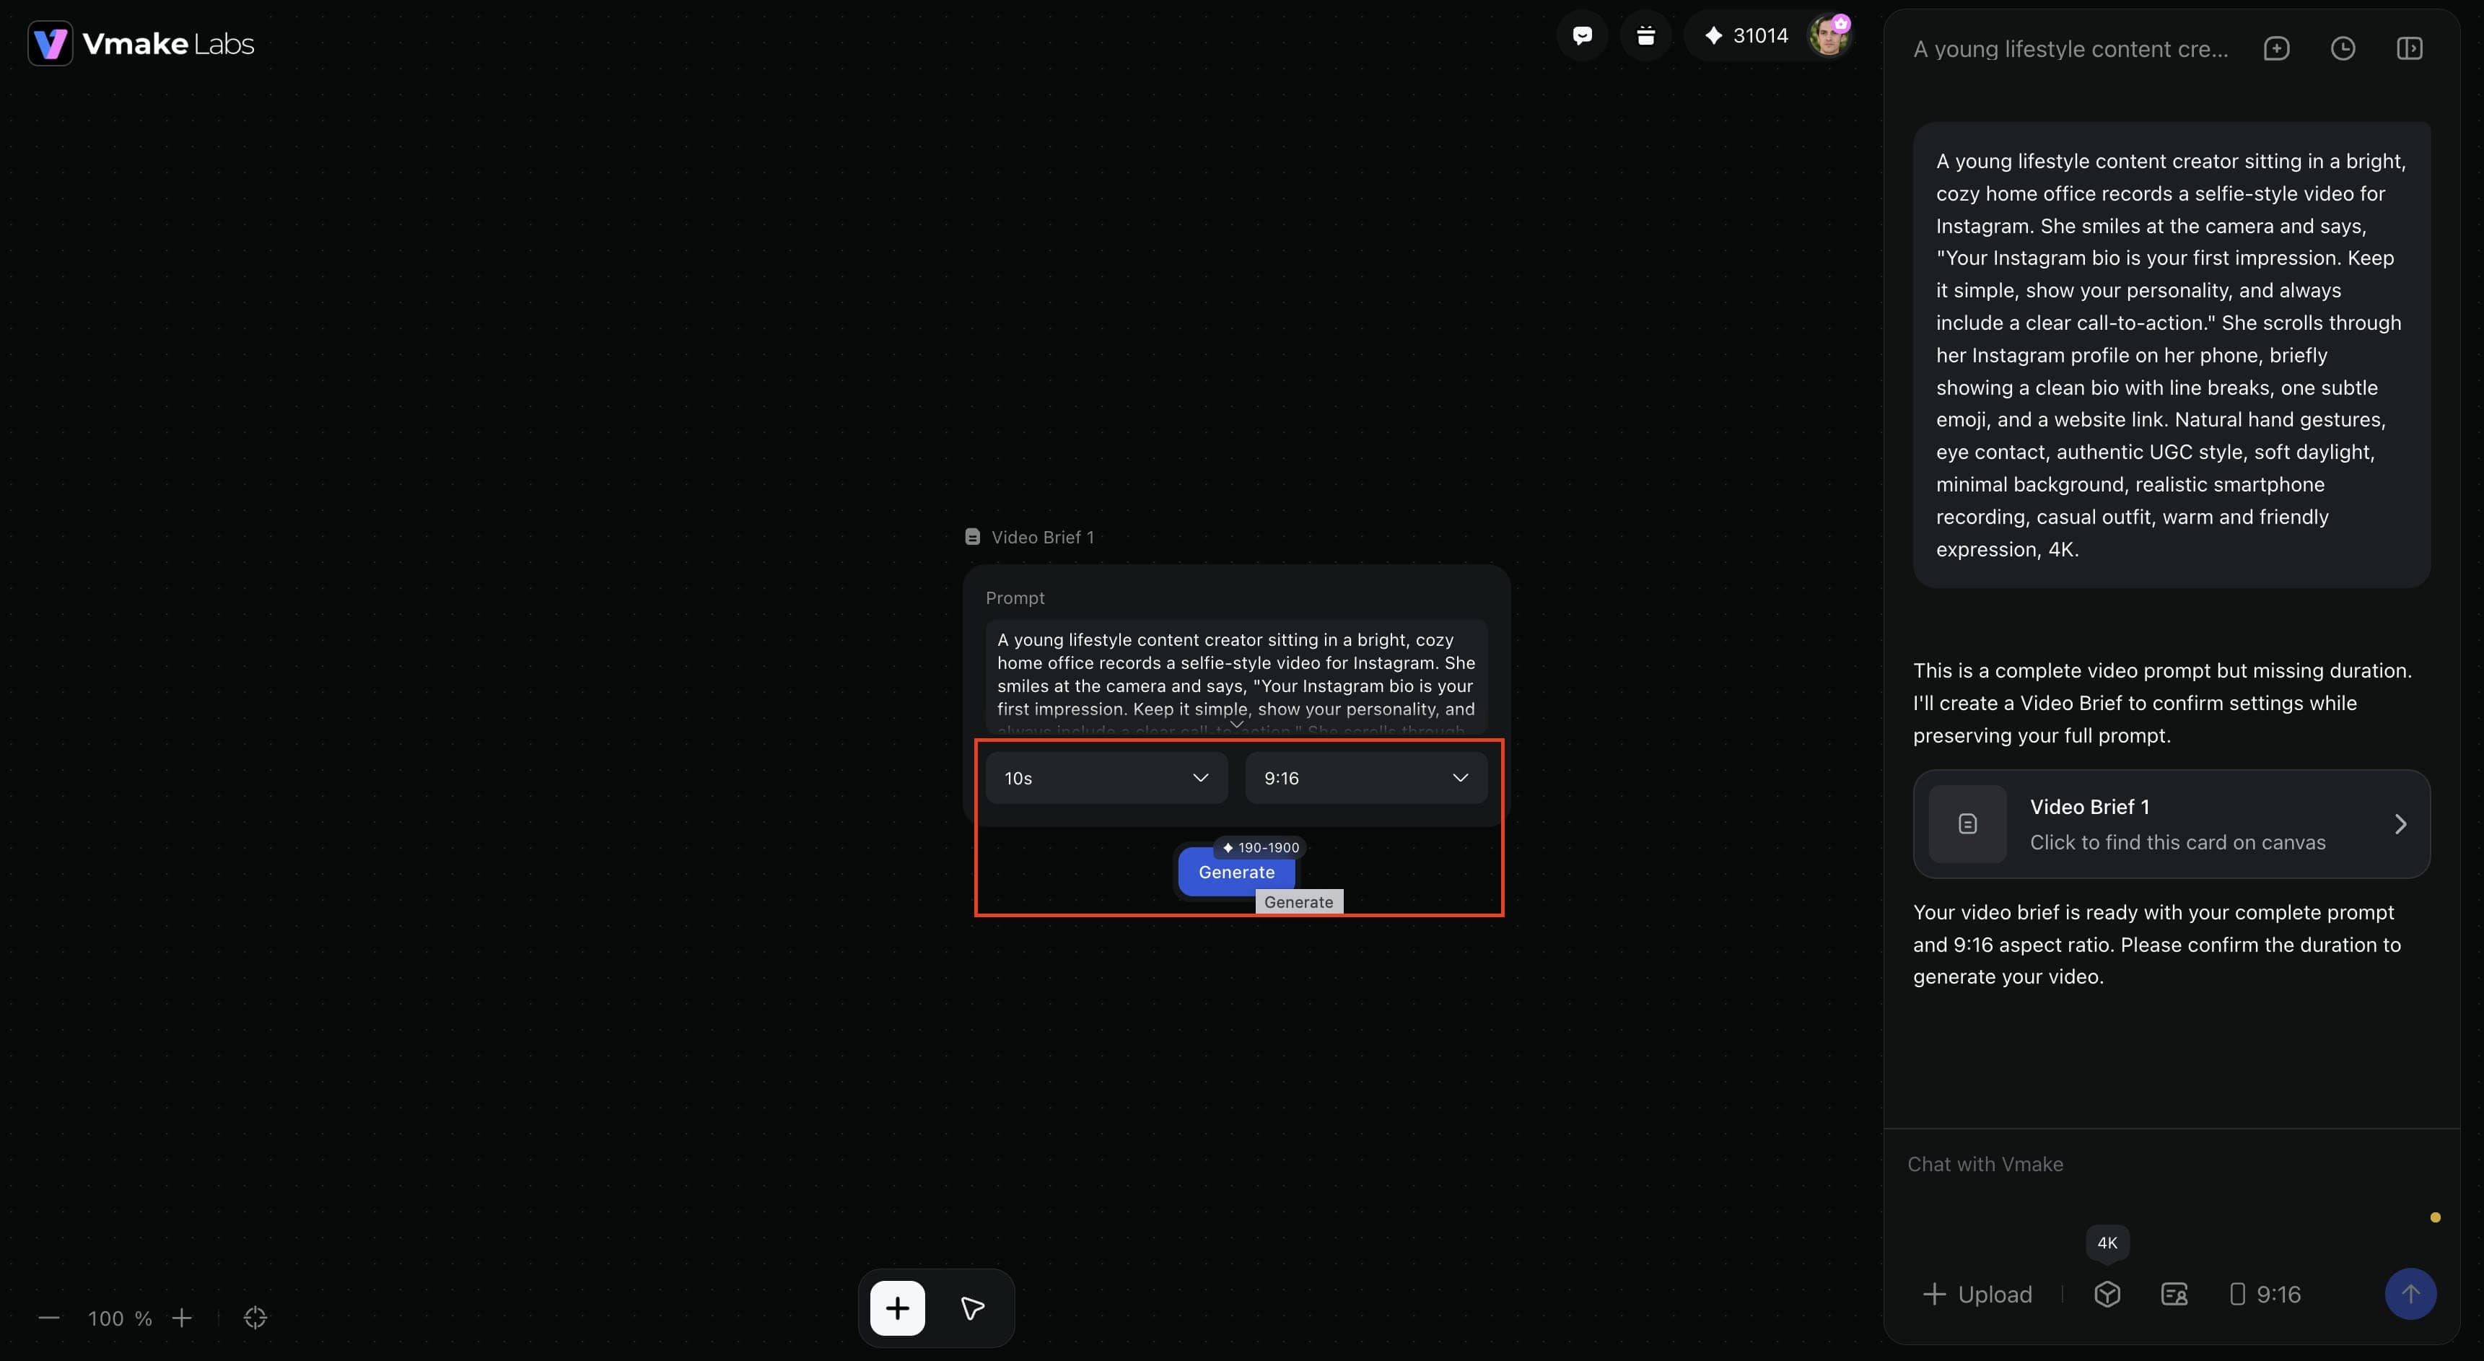The image size is (2484, 1361).
Task: Click the Vmake Labs logo
Action: (x=141, y=43)
